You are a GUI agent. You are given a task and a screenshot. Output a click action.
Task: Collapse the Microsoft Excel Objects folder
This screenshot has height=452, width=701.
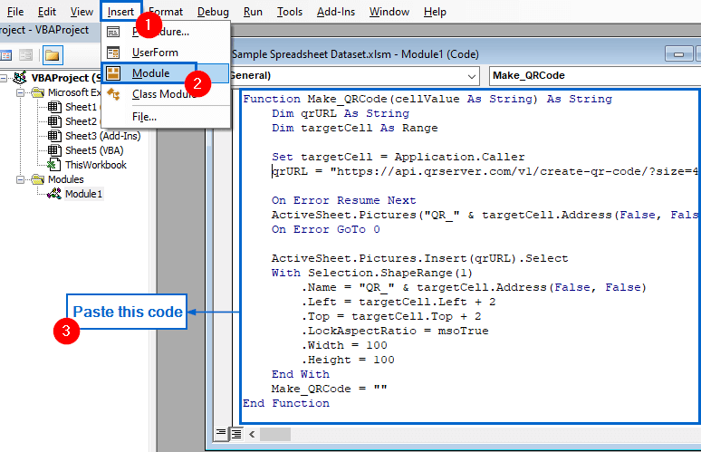(20, 93)
